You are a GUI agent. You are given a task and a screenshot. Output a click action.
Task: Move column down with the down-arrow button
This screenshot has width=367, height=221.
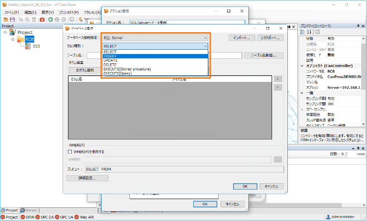point(278,87)
